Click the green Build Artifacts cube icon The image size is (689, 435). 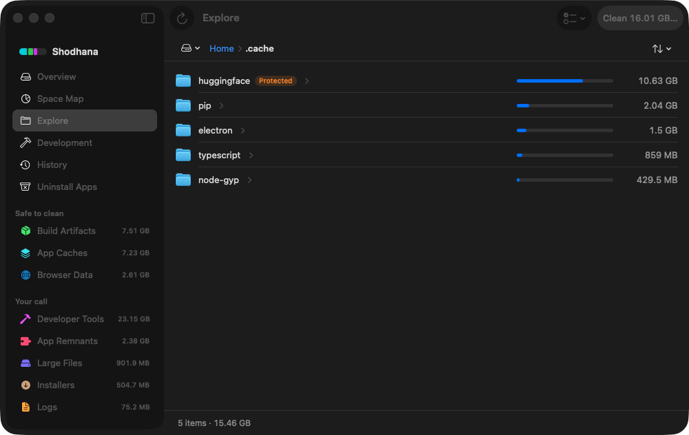tap(25, 231)
